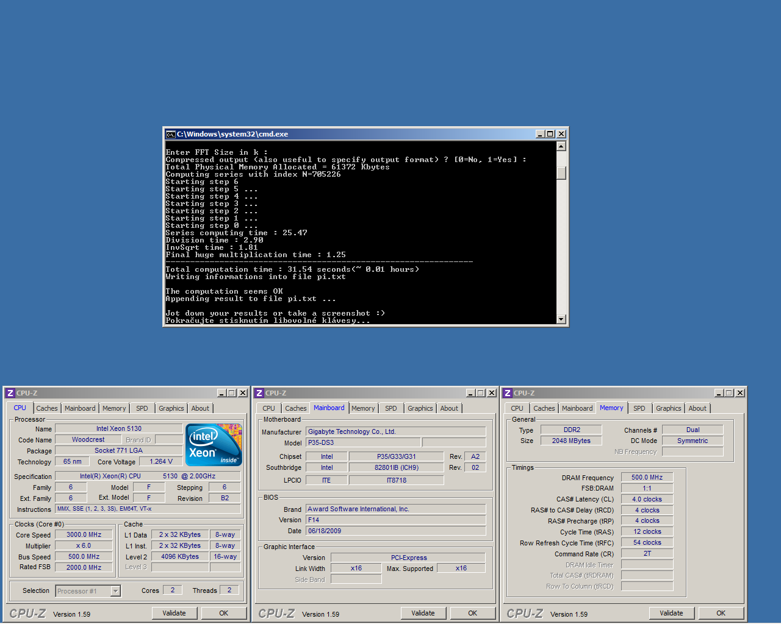The width and height of the screenshot is (781, 624).
Task: Click the Command Rate 2T value
Action: [647, 553]
